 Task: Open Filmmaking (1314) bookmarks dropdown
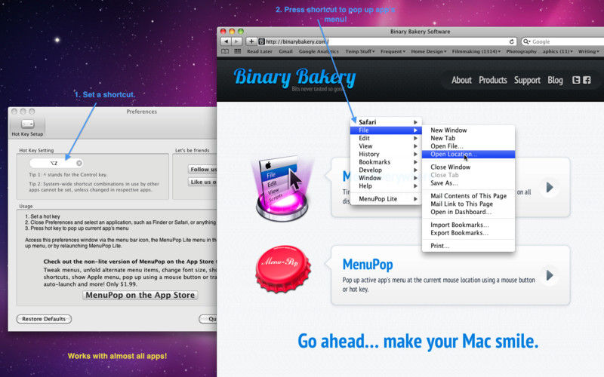tap(476, 51)
